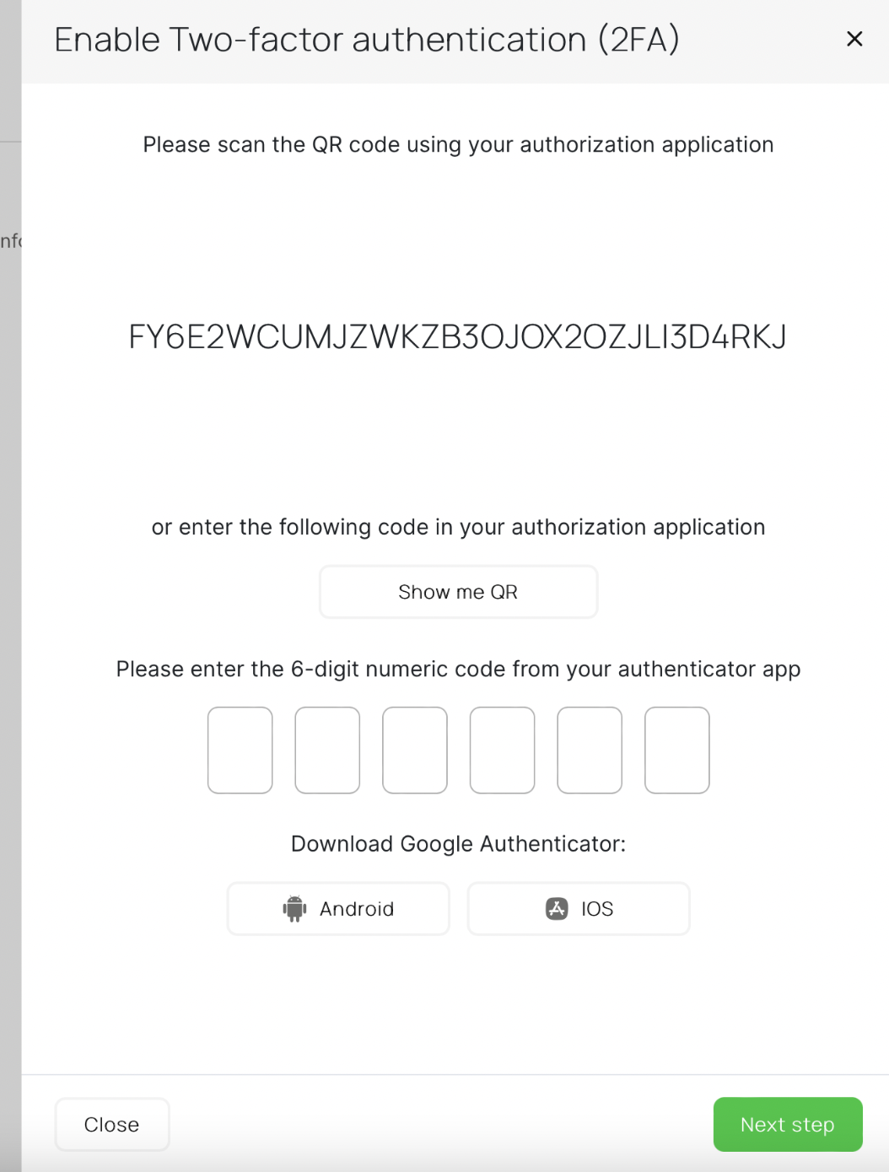Click the first 6-digit code box
This screenshot has width=889, height=1172.
240,750
